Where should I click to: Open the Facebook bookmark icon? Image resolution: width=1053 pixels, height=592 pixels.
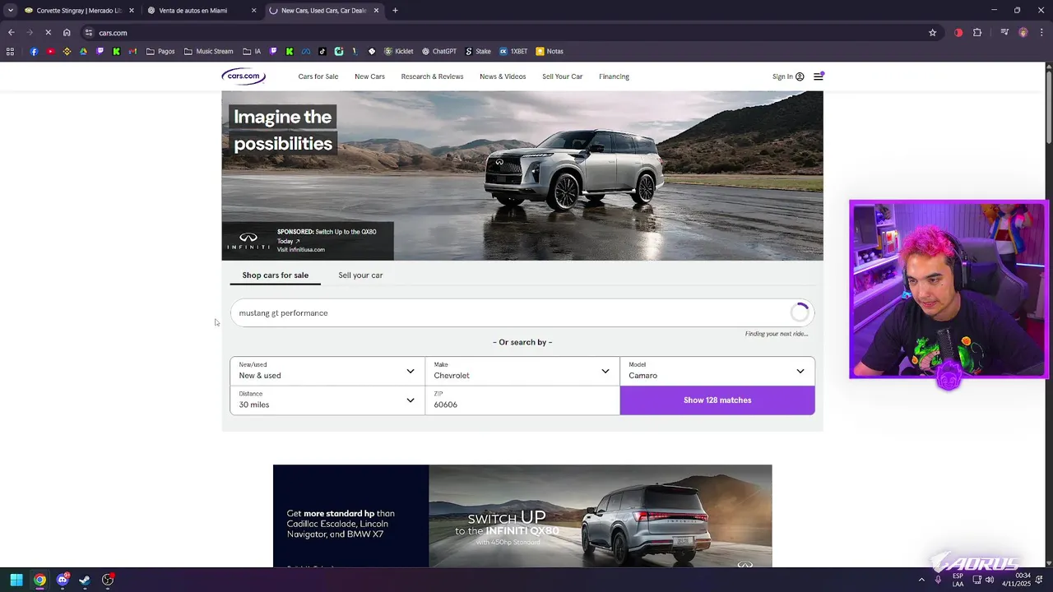[34, 51]
